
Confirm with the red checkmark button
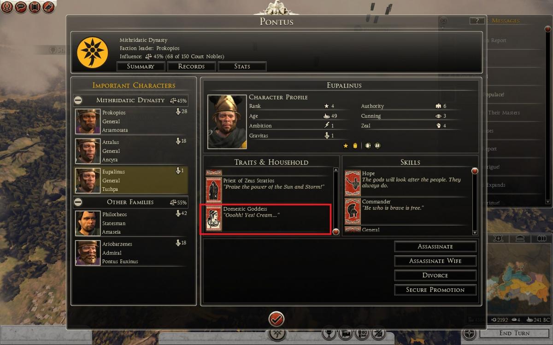pos(276,318)
